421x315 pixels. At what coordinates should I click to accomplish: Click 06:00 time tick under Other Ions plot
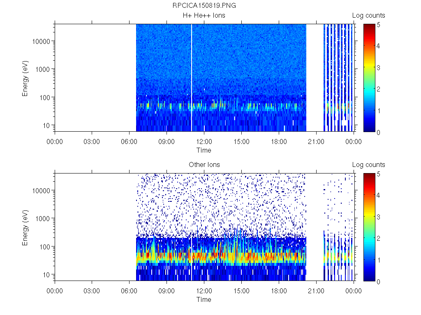click(129, 291)
